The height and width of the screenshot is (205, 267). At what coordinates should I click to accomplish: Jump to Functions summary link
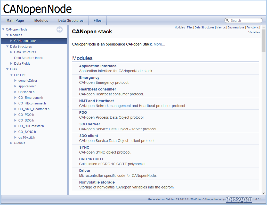(253, 27)
